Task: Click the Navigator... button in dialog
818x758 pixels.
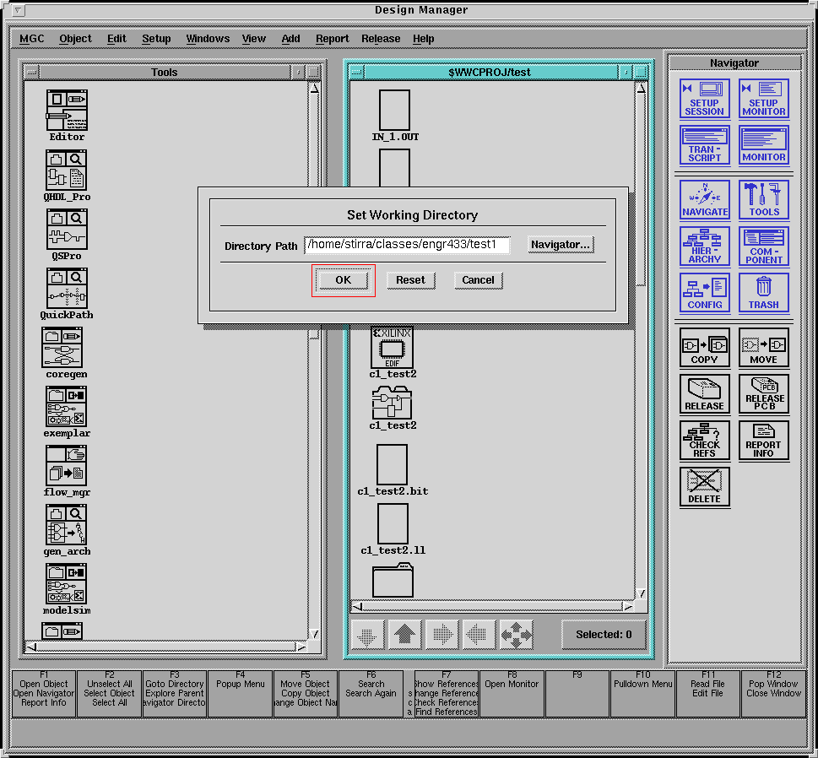Action: pos(561,245)
